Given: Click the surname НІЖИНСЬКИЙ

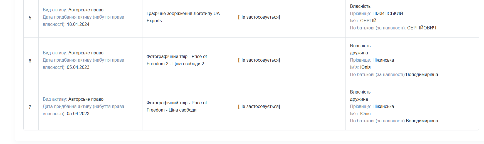Looking at the screenshot, I should pyautogui.click(x=387, y=14).
